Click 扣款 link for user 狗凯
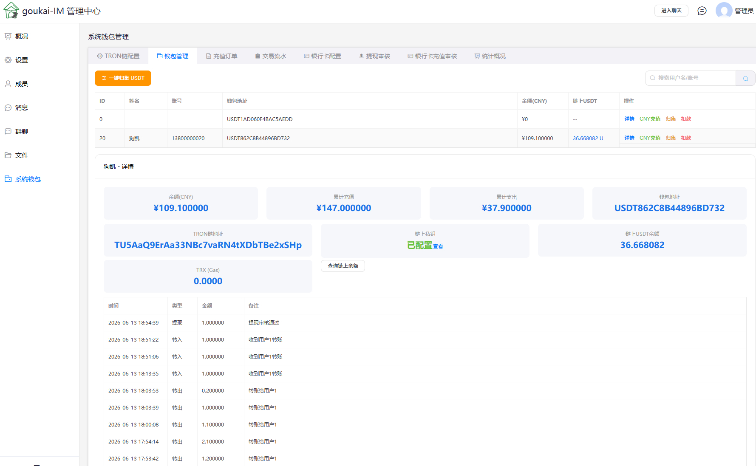This screenshot has width=756, height=466. tap(686, 138)
